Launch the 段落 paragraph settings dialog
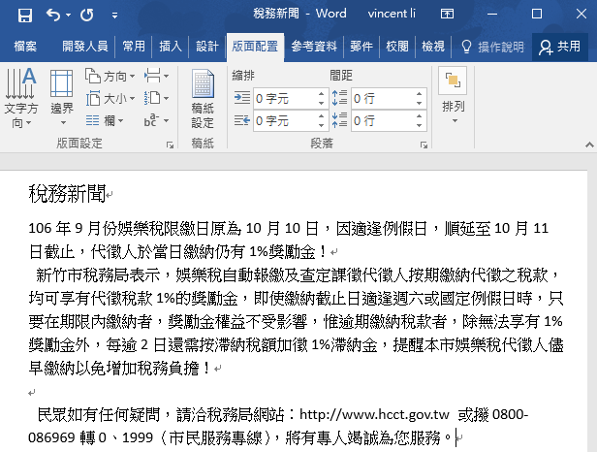 pyautogui.click(x=424, y=145)
